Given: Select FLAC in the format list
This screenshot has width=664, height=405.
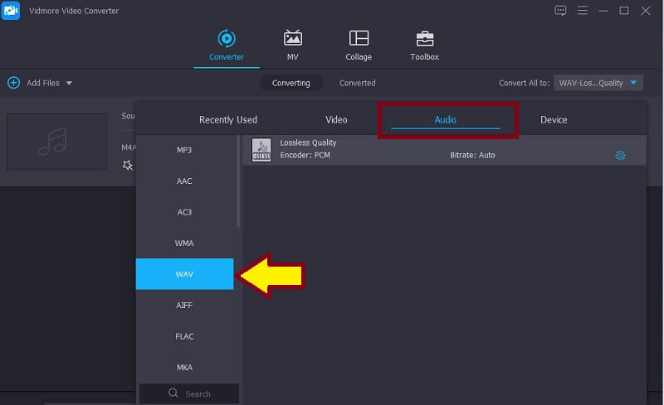Looking at the screenshot, I should coord(184,336).
